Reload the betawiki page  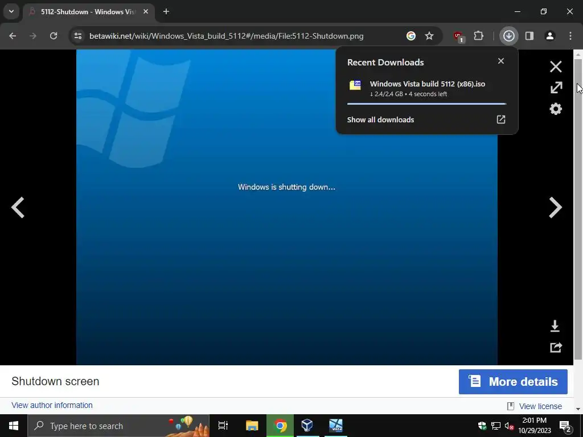point(54,36)
